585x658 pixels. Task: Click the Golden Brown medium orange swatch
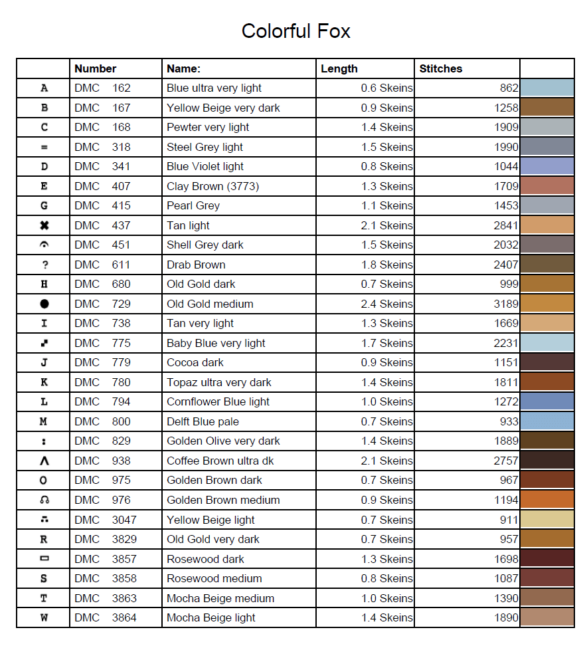546,500
